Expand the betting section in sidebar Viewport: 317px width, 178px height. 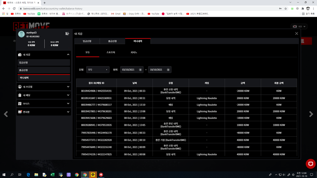(68, 95)
